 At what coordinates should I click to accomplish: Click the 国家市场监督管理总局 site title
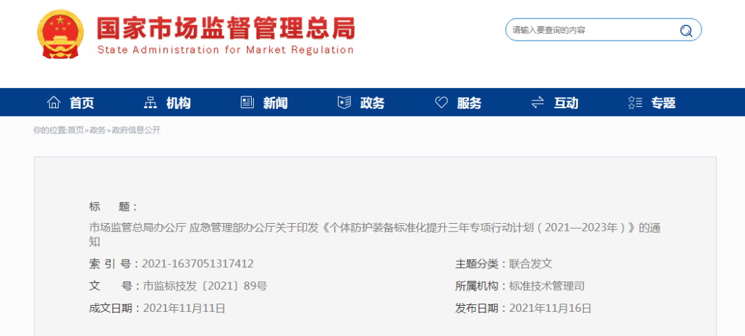pyautogui.click(x=226, y=28)
